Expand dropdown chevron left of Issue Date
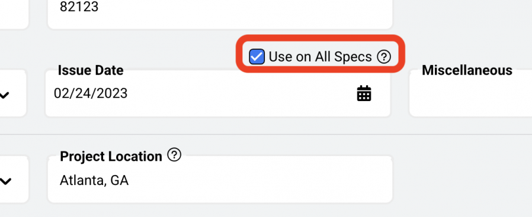The height and width of the screenshot is (217, 532). (x=4, y=95)
